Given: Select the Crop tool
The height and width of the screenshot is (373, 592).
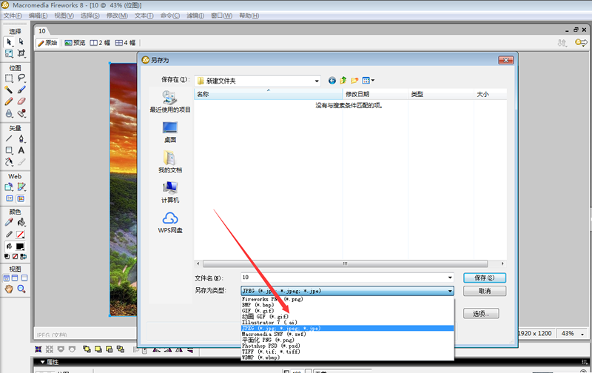Looking at the screenshot, I should click(x=21, y=53).
